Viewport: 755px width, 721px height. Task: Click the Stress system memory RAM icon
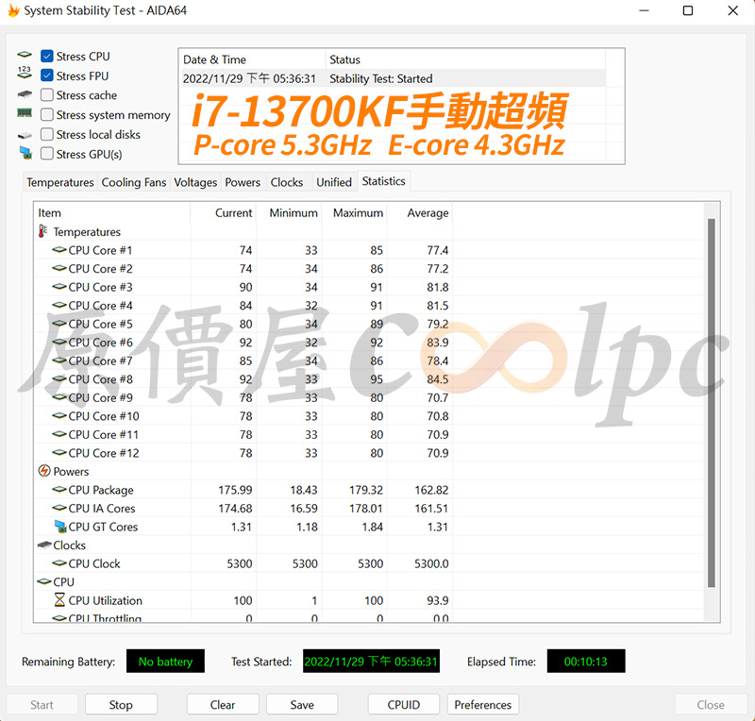[x=25, y=113]
